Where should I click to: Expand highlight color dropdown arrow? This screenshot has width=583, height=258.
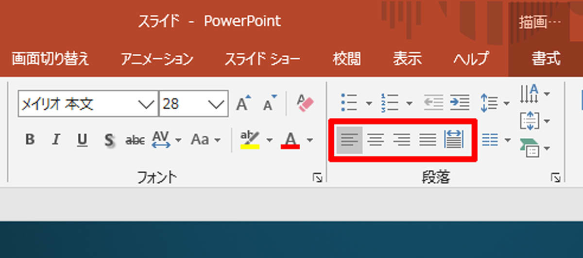point(270,141)
